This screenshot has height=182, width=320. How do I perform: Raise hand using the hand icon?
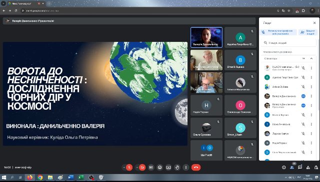pyautogui.click(x=177, y=168)
